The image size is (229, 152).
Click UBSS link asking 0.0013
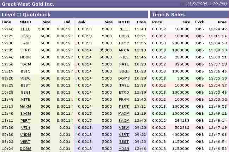[x=124, y=36]
